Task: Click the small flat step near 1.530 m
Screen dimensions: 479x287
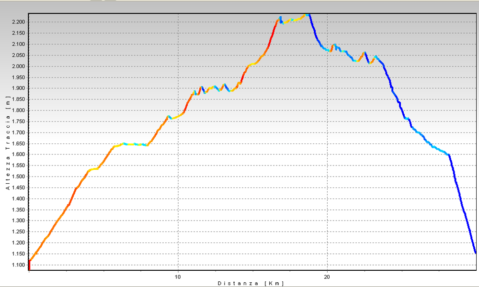Action: click(94, 169)
